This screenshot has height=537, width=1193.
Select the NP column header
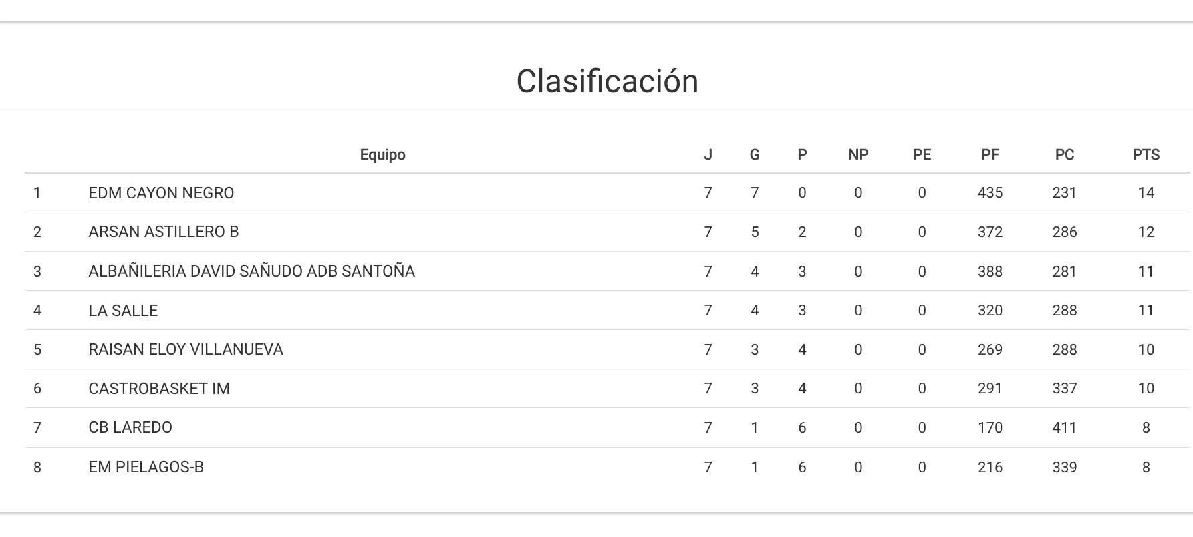click(858, 155)
